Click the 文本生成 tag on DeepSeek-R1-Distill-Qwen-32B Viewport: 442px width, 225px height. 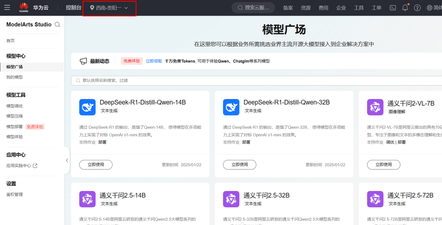pyautogui.click(x=253, y=111)
